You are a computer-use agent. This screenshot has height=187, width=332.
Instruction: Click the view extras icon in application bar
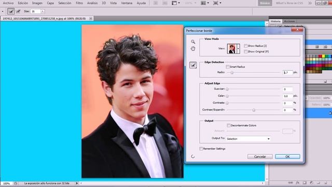click(x=174, y=3)
